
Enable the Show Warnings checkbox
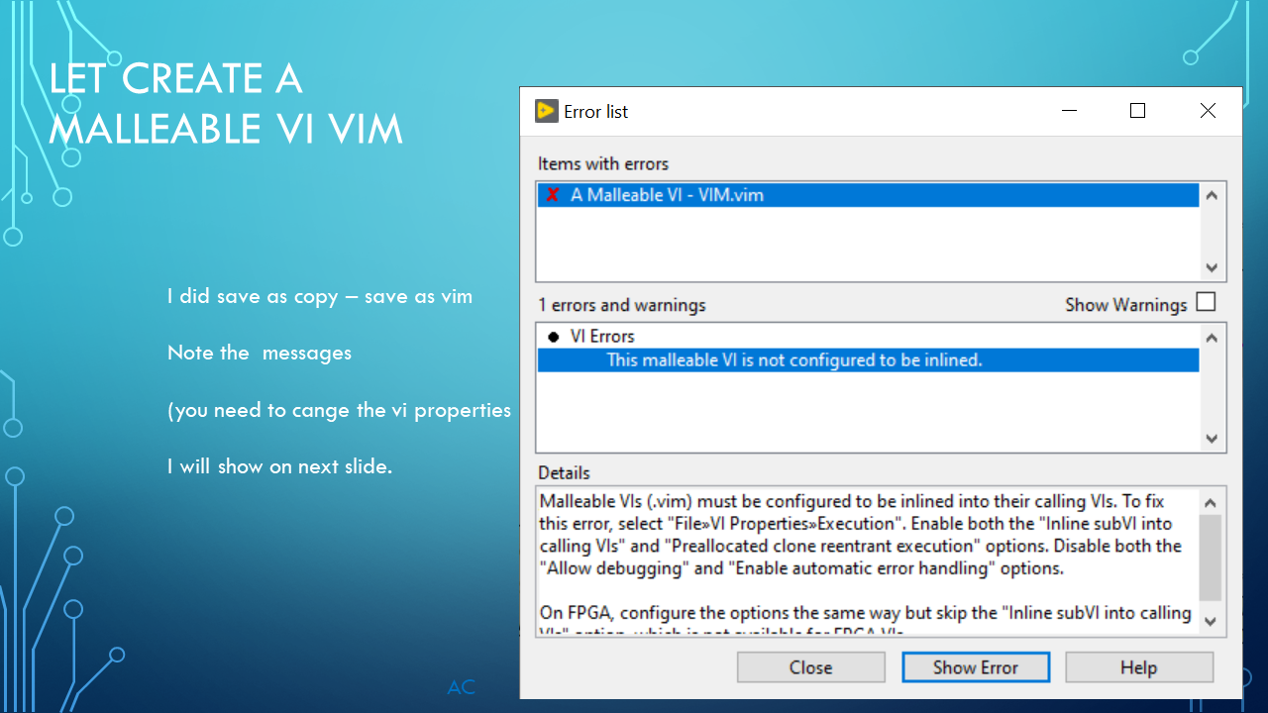[1206, 301]
